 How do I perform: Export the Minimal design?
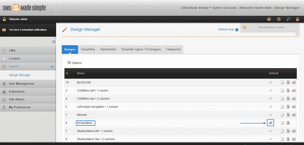(x=288, y=115)
